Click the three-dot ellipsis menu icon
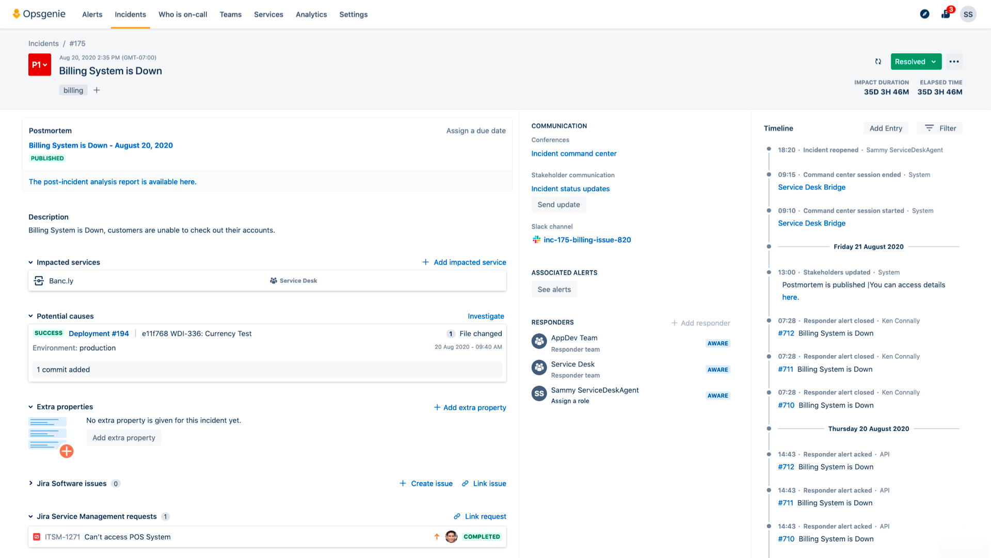This screenshot has width=991, height=558. coord(954,61)
